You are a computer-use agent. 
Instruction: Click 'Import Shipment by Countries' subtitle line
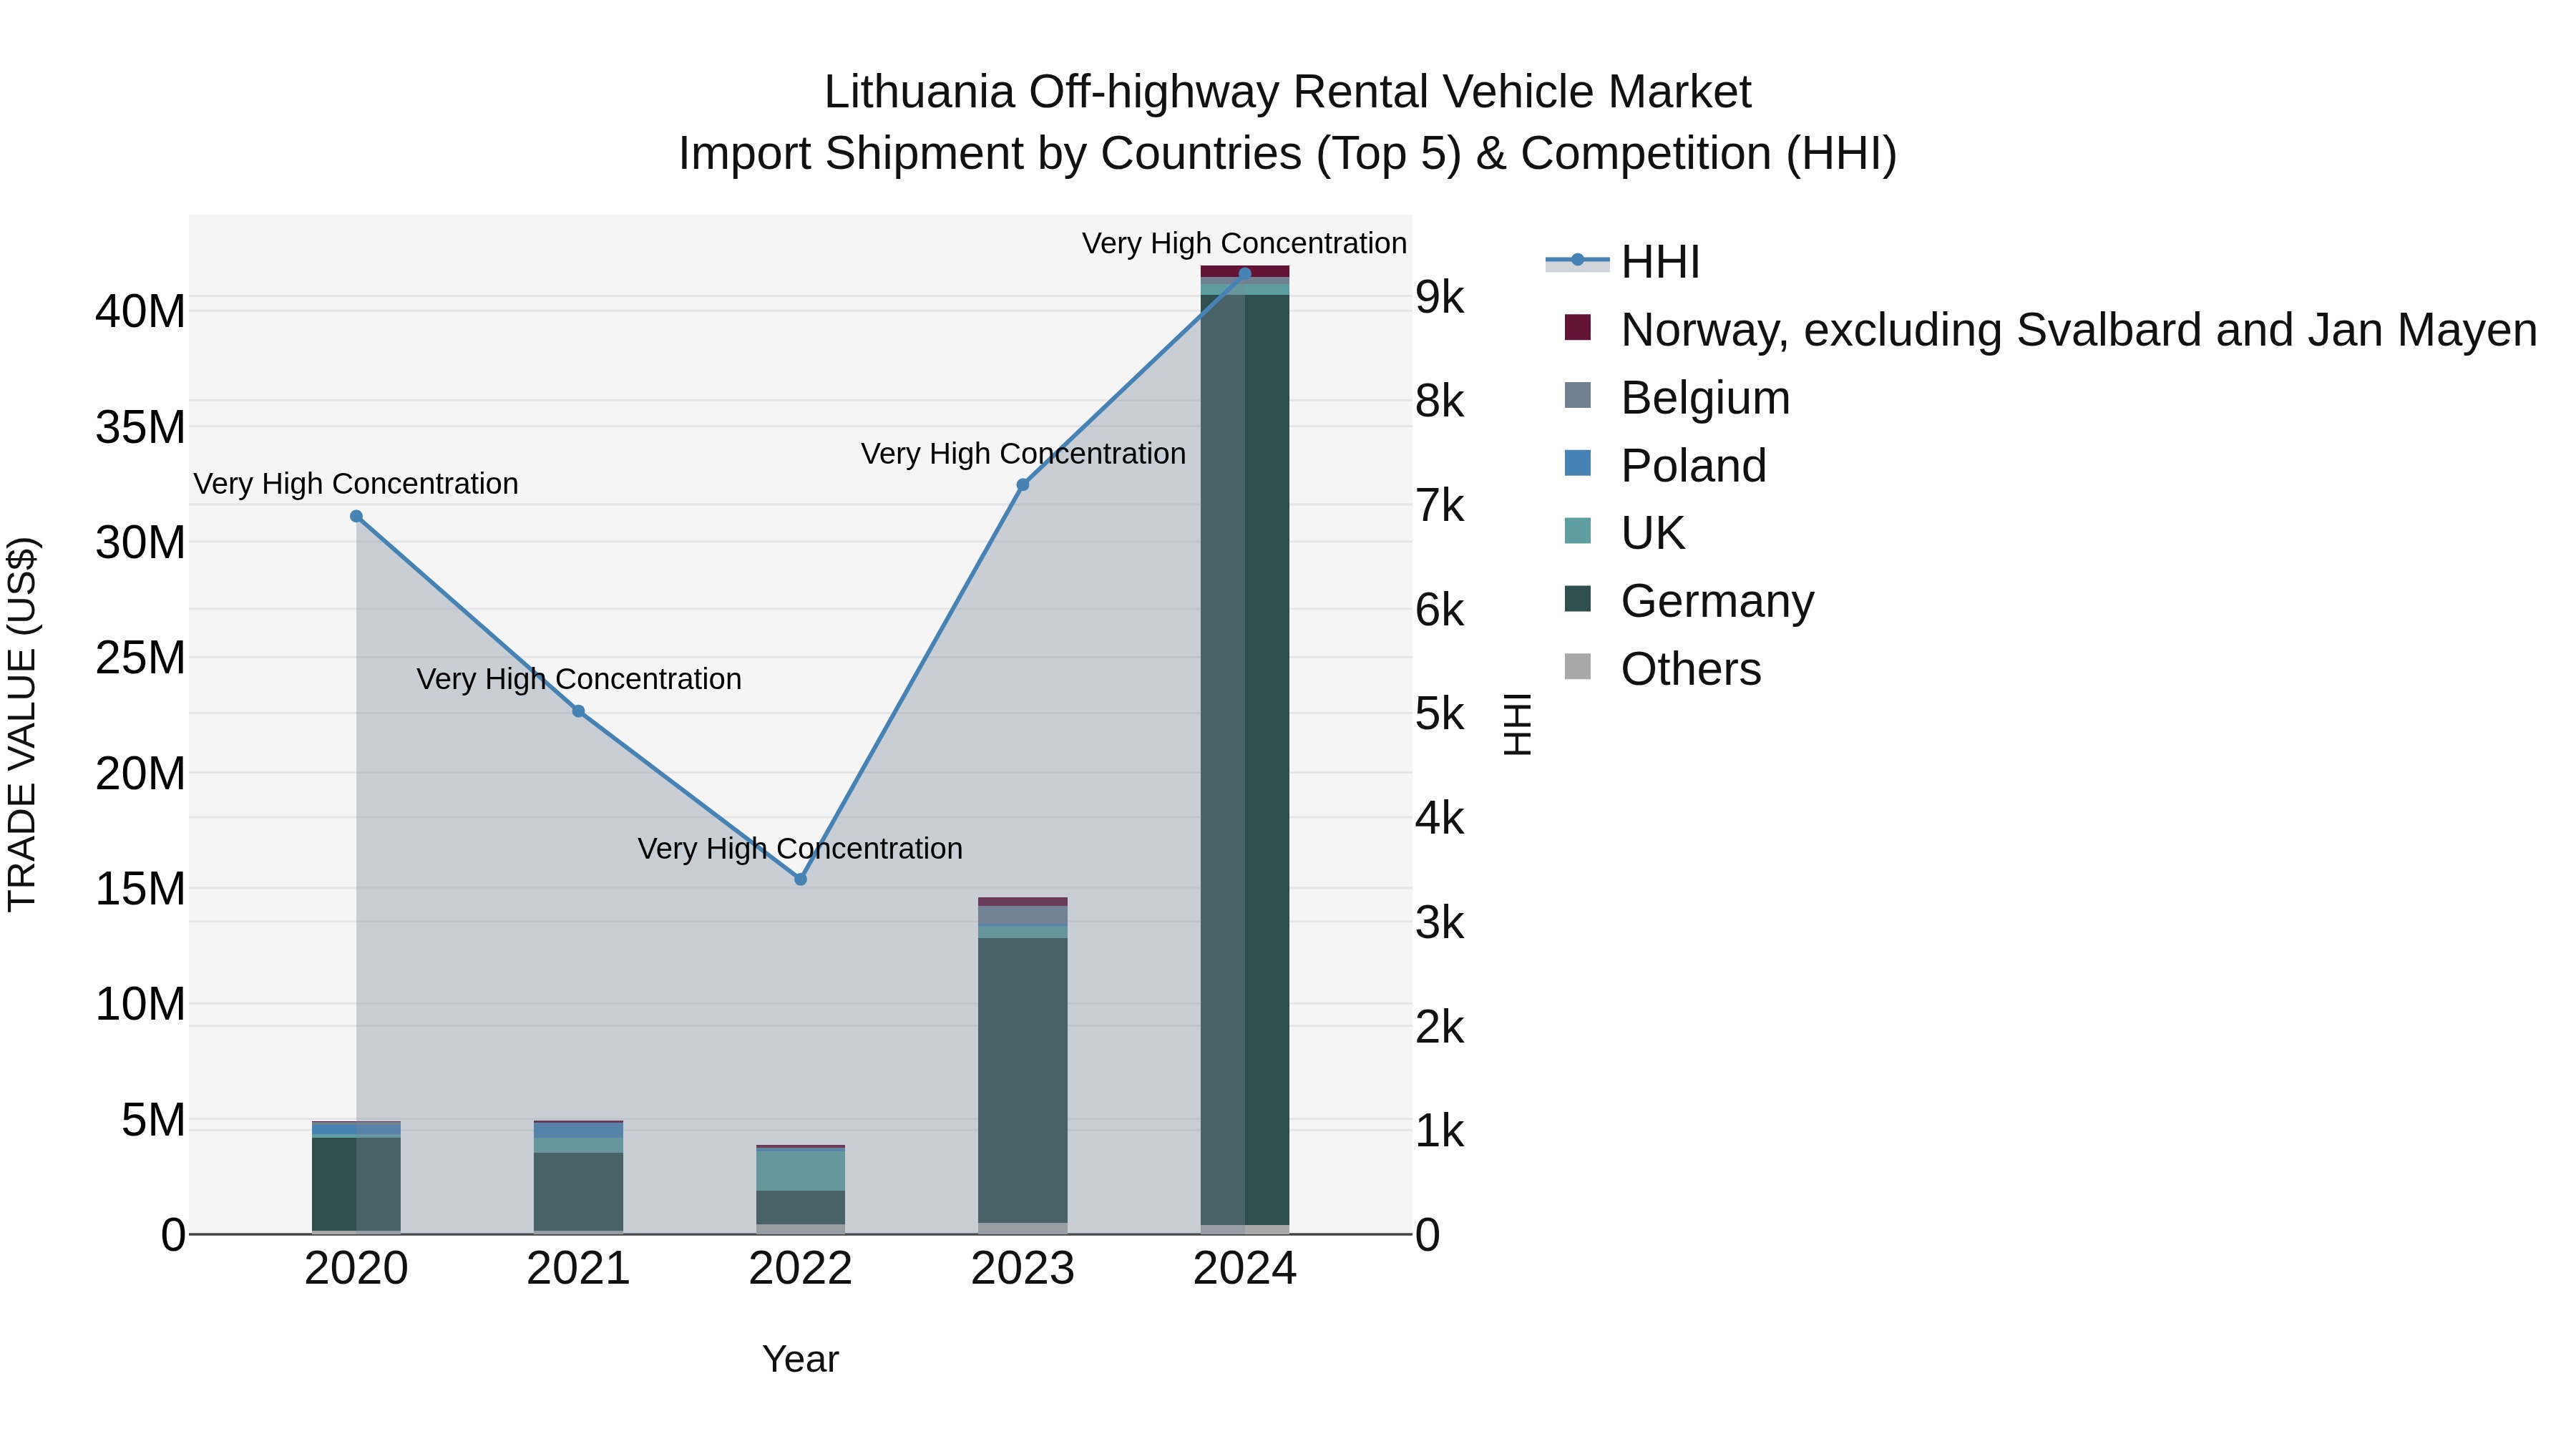[1288, 154]
